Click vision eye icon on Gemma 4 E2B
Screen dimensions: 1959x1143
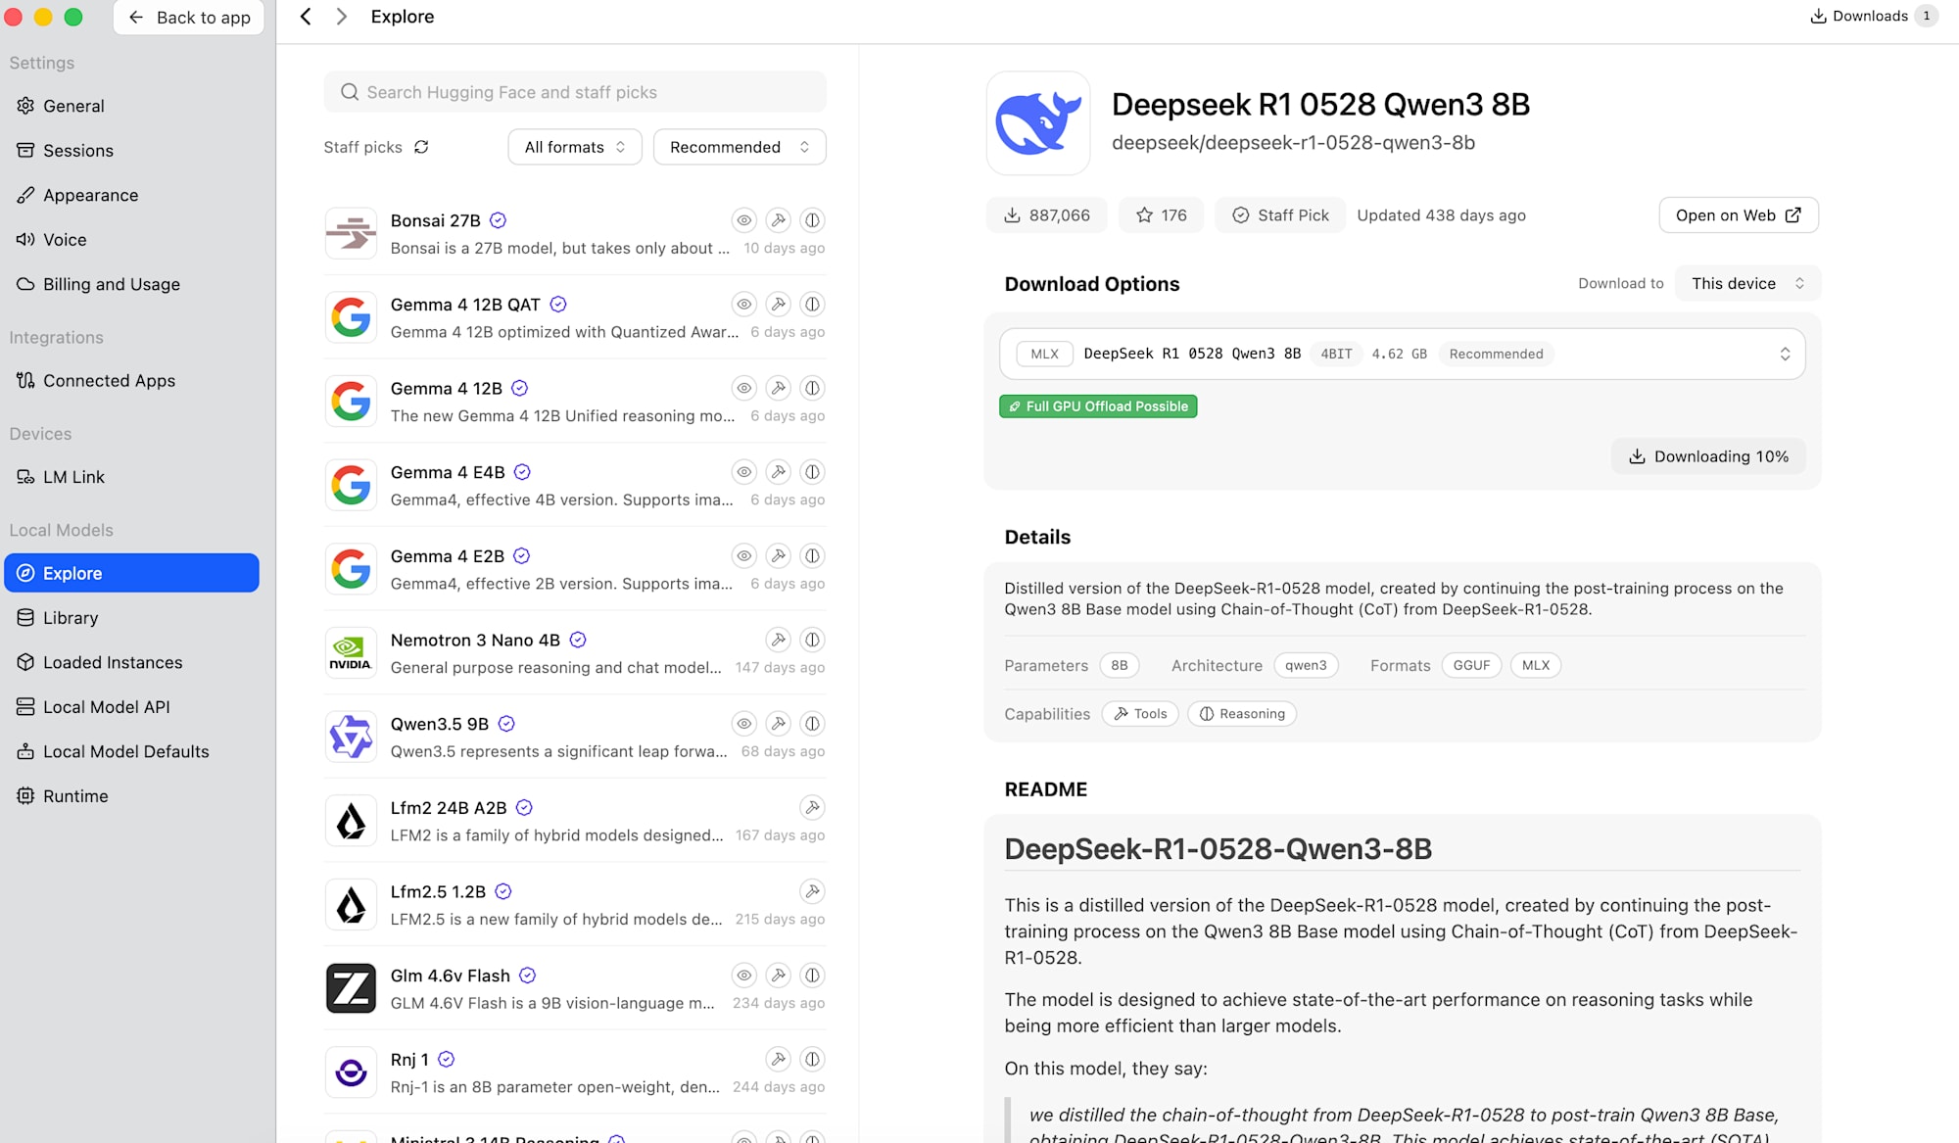(x=744, y=556)
